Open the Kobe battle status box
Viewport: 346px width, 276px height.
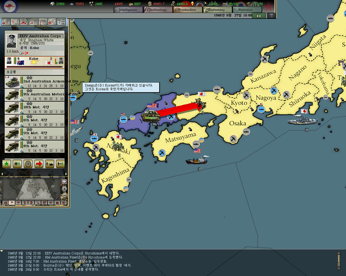pyautogui.click(x=35, y=62)
